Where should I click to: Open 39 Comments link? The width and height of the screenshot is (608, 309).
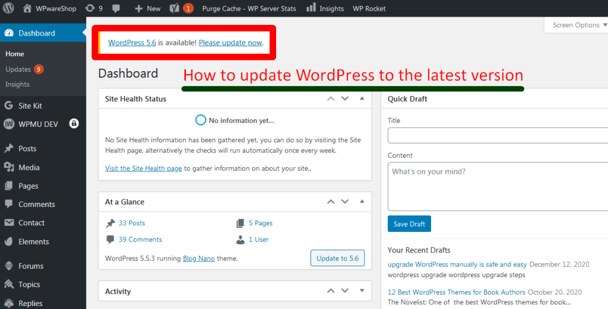[140, 240]
